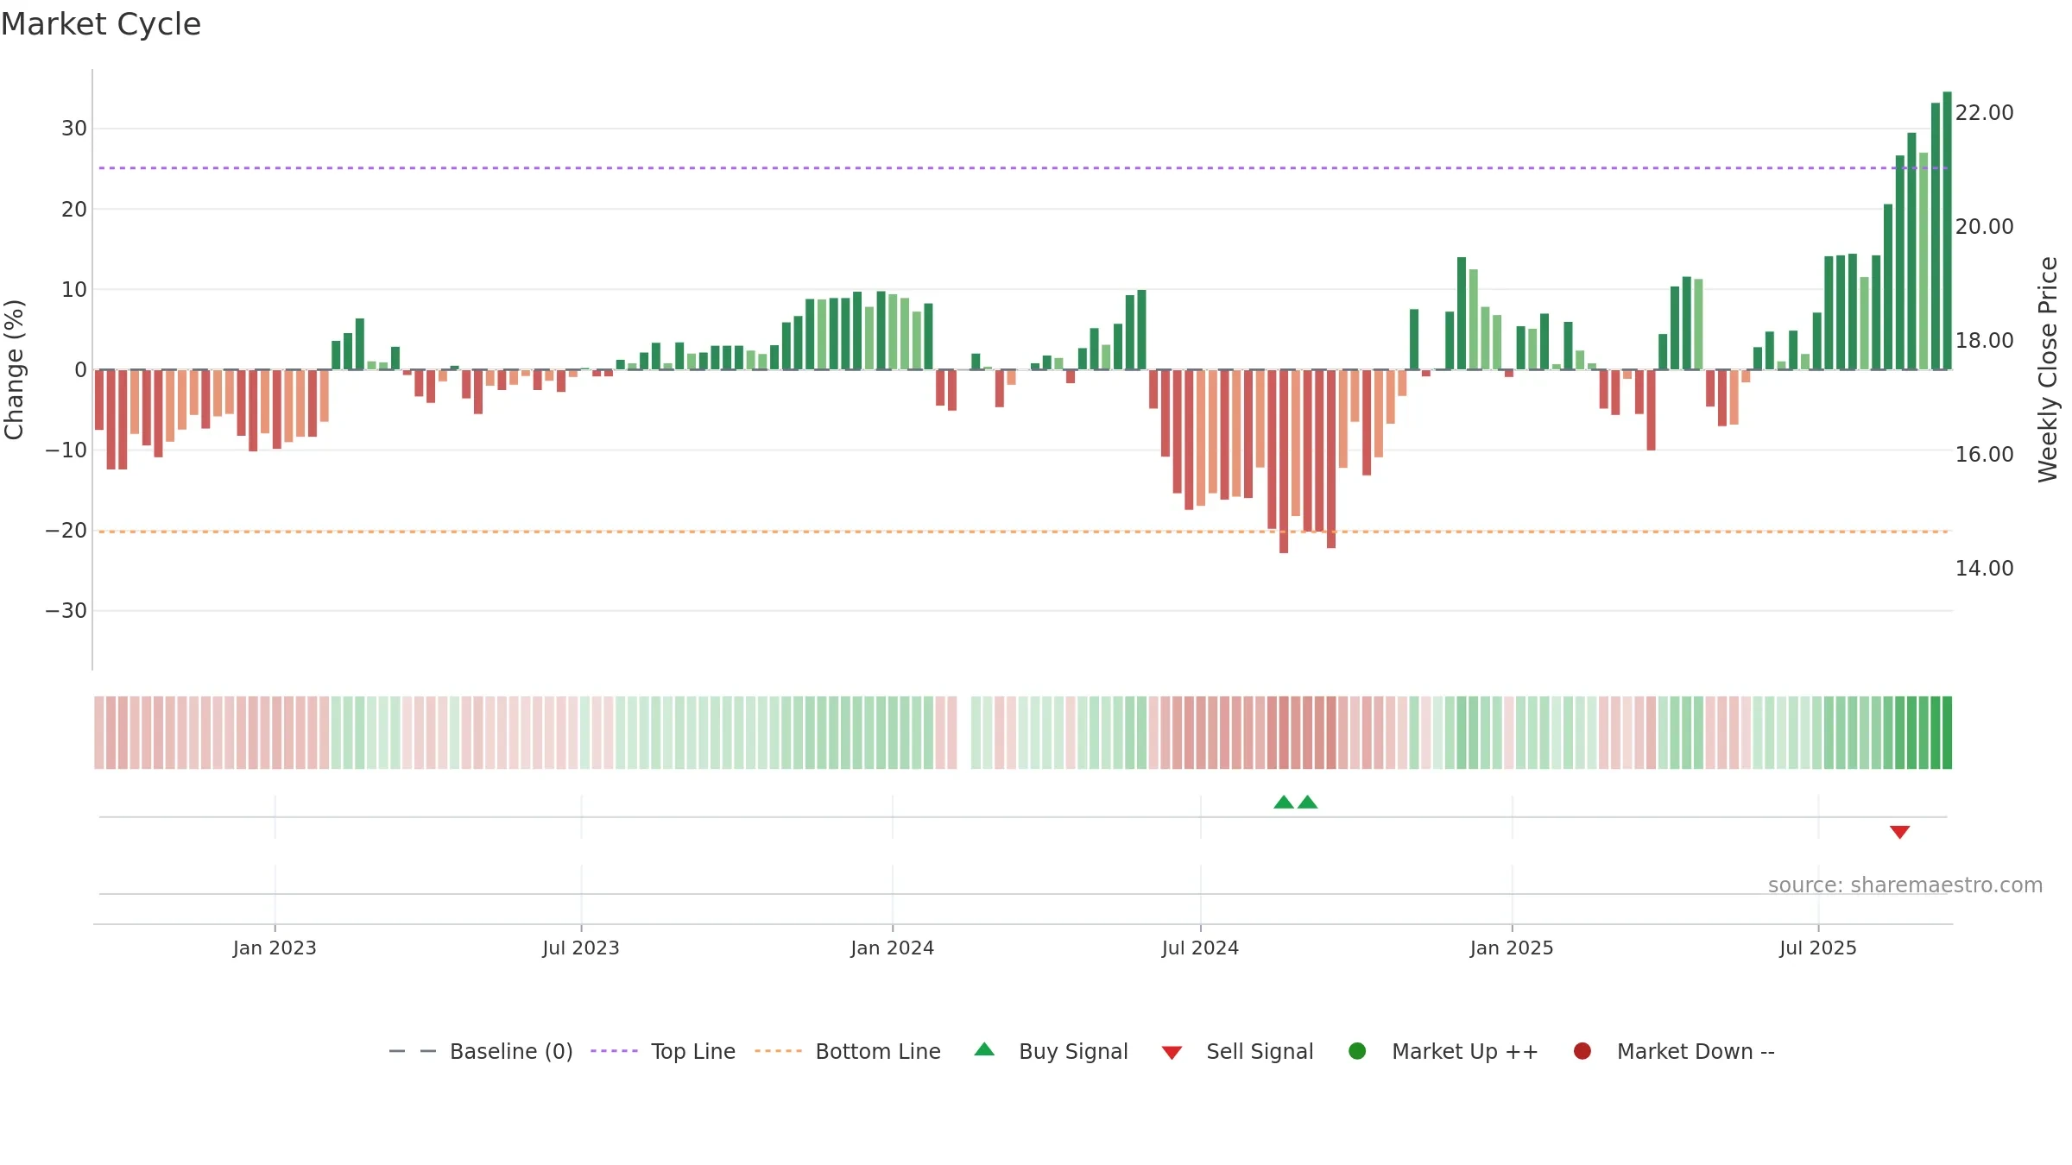Toggle the Market Down -- legend label
The height and width of the screenshot is (1165, 2072).
[x=1696, y=1051]
